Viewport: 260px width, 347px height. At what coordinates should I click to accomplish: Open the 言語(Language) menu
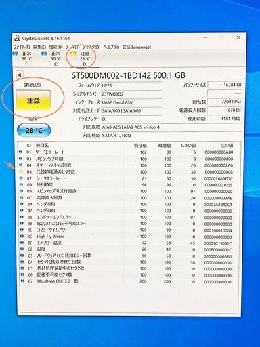[137, 47]
